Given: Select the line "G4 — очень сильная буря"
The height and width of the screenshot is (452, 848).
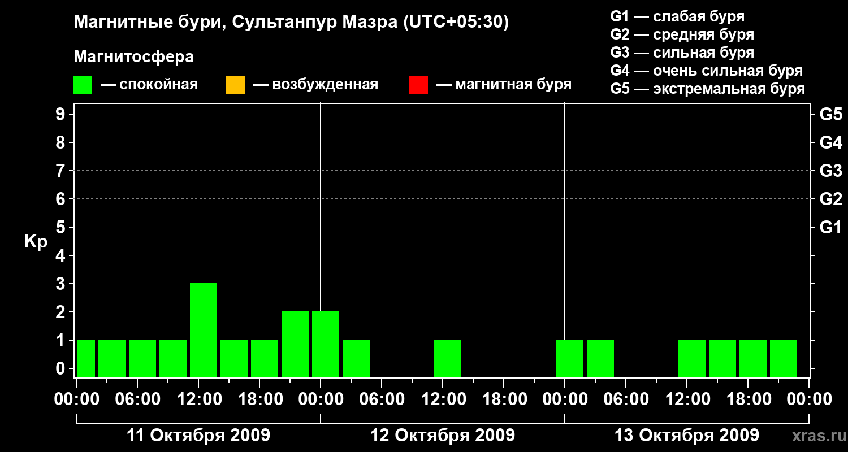Looking at the screenshot, I should (x=707, y=71).
